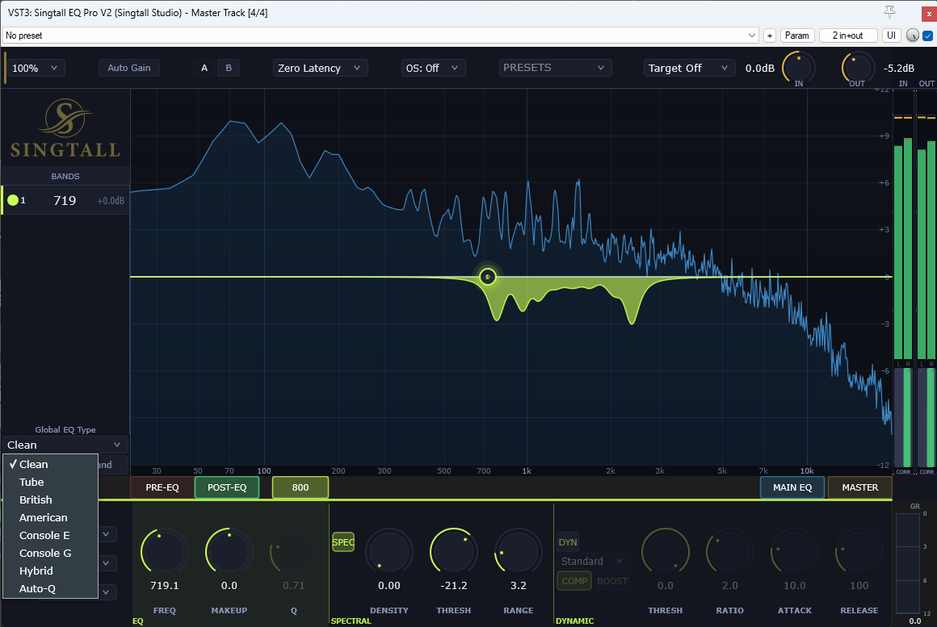
Task: Select American EQ type
Action: (x=50, y=518)
